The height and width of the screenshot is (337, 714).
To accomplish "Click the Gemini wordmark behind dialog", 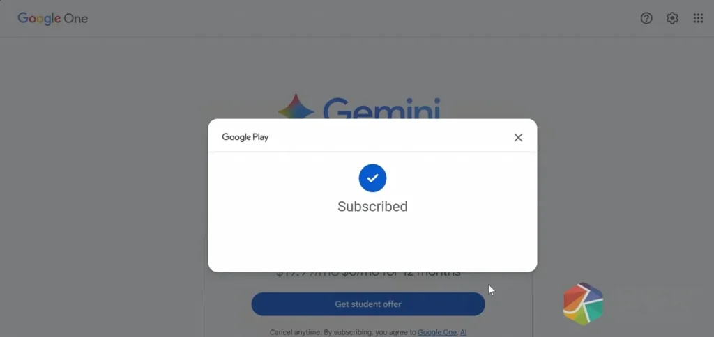I will (381, 108).
